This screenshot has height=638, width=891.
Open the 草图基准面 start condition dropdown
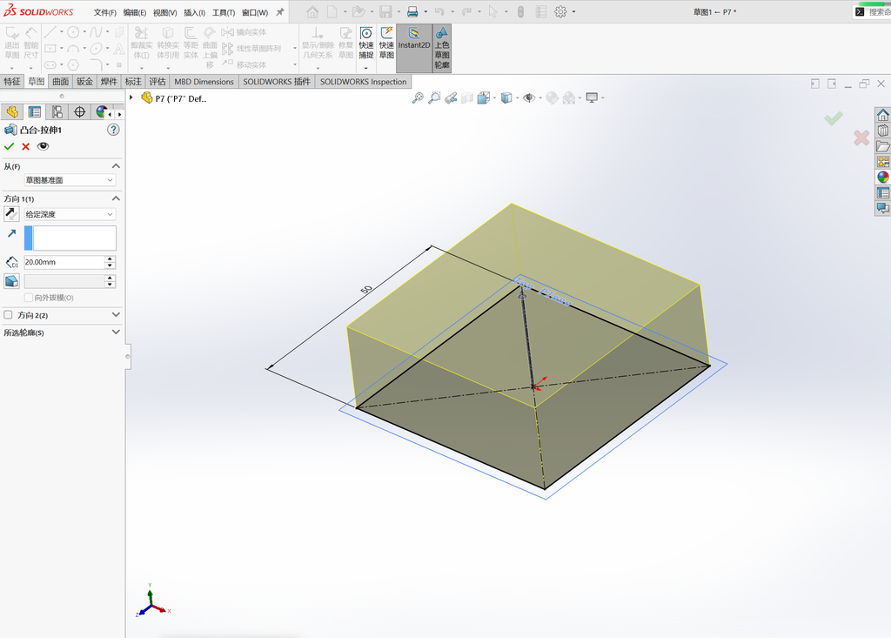(x=70, y=180)
